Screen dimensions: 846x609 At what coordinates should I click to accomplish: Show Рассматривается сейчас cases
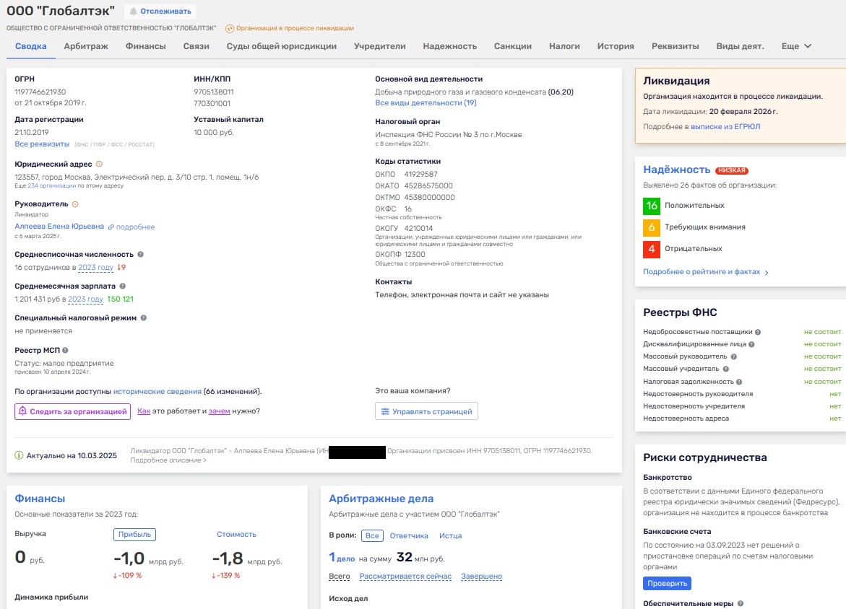tap(406, 577)
